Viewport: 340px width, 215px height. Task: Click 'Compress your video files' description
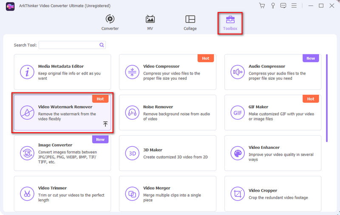point(172,76)
